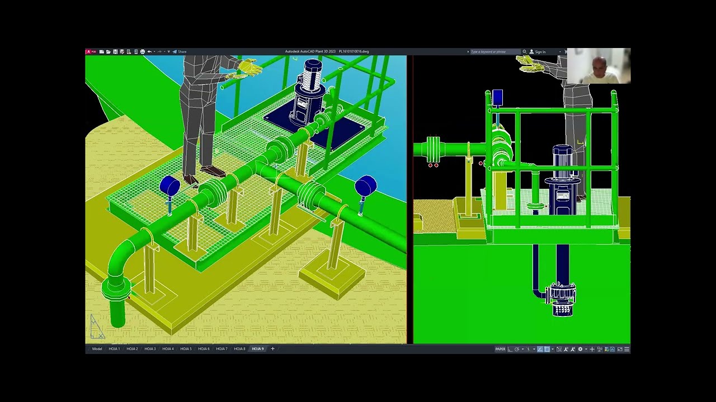This screenshot has height=402, width=716.
Task: Open the HOJA 1 layout tab
Action: click(x=114, y=349)
